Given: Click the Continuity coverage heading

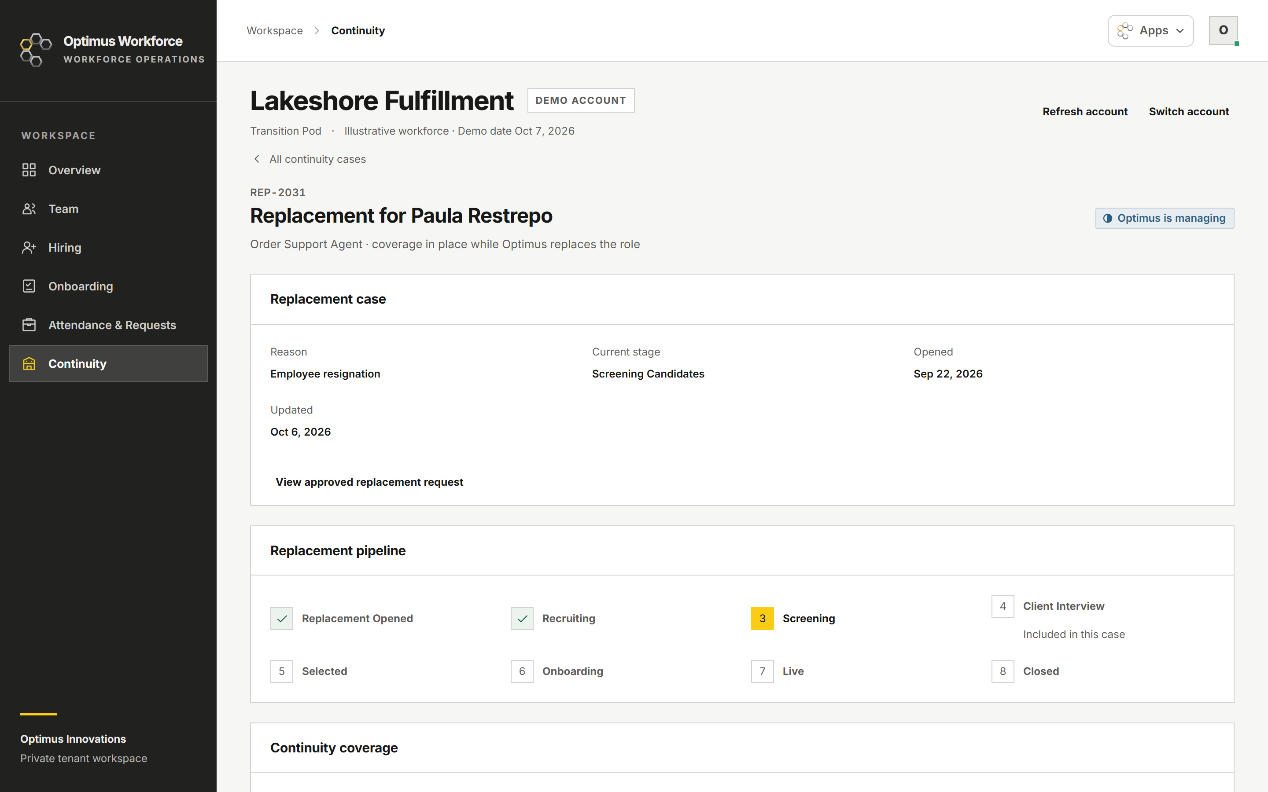Looking at the screenshot, I should tap(334, 748).
